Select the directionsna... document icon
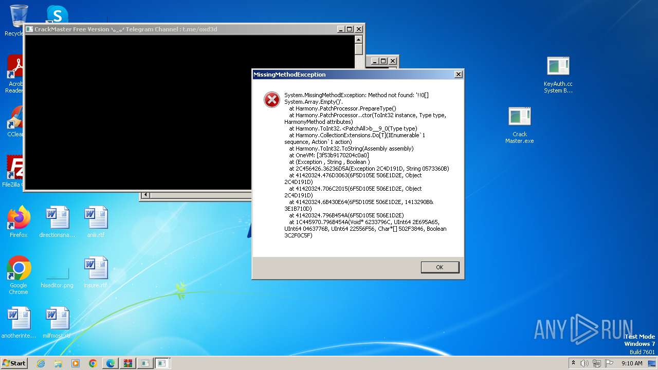 point(57,221)
